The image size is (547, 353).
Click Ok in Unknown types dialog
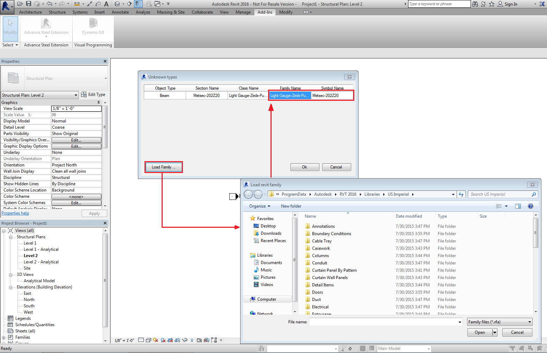click(x=305, y=167)
